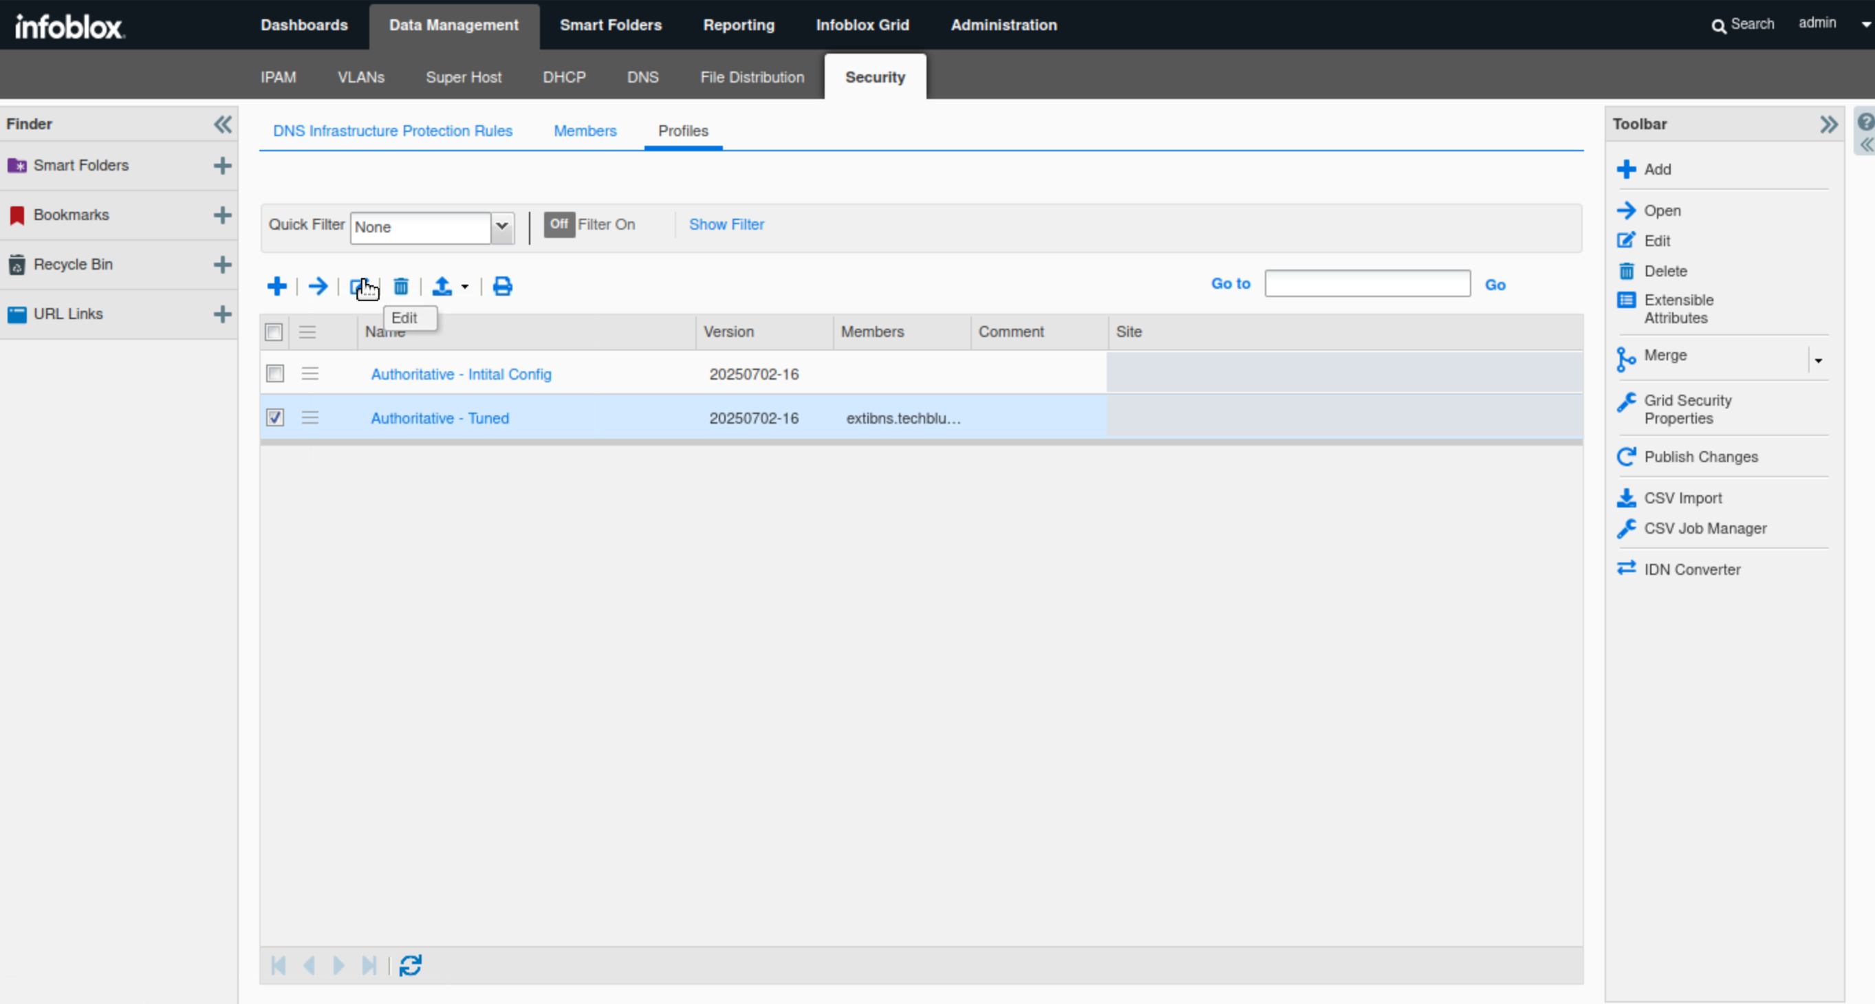Click the printer icon above the table
Screen dimensions: 1875x1004
(502, 287)
